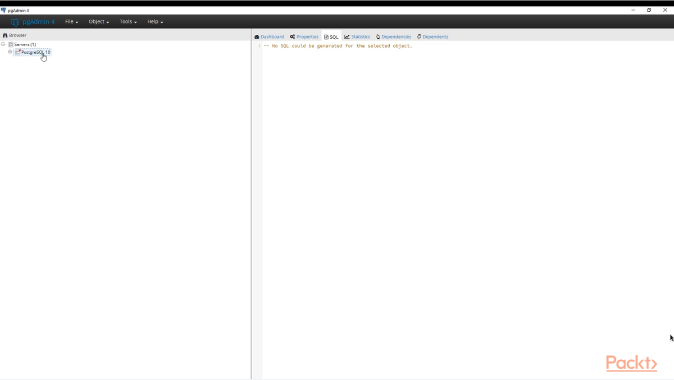Click the pgAdmin 4 elephant logo
The image size is (674, 380).
(x=15, y=22)
